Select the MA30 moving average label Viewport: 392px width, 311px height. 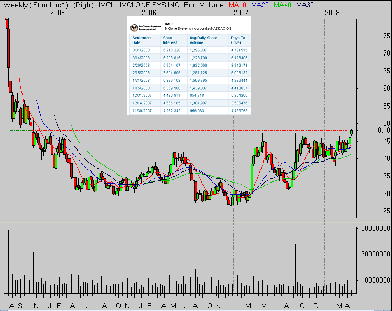(305, 5)
